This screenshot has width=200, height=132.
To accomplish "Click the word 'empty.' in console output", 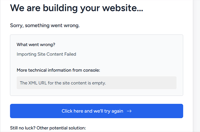I will (99, 83).
